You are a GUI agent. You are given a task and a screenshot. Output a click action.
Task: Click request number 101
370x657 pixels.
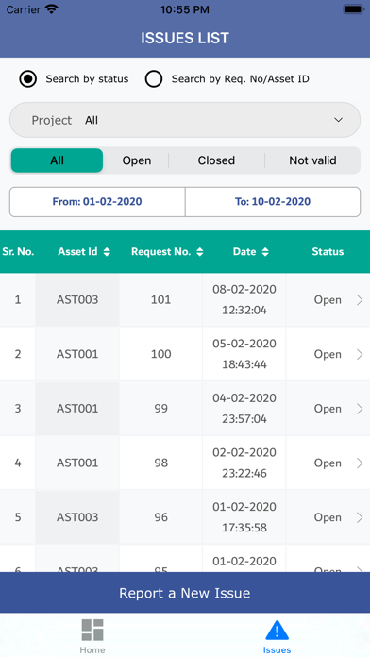pos(160,300)
